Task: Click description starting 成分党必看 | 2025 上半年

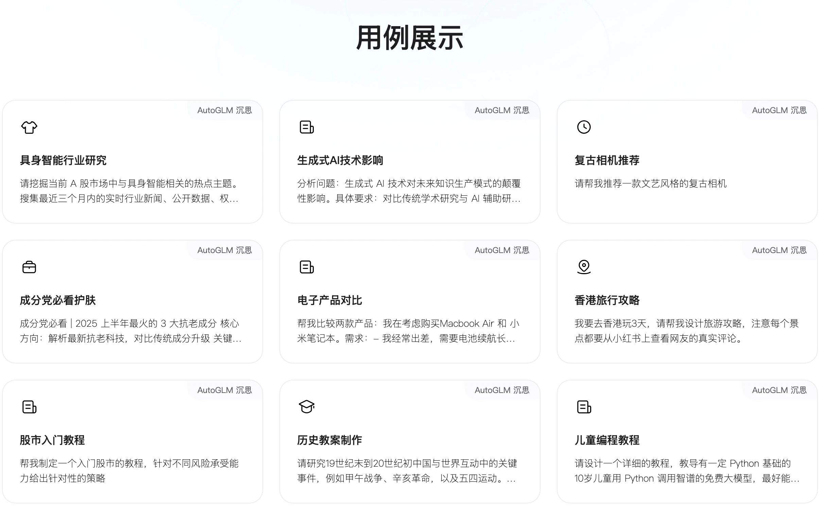Action: [131, 330]
